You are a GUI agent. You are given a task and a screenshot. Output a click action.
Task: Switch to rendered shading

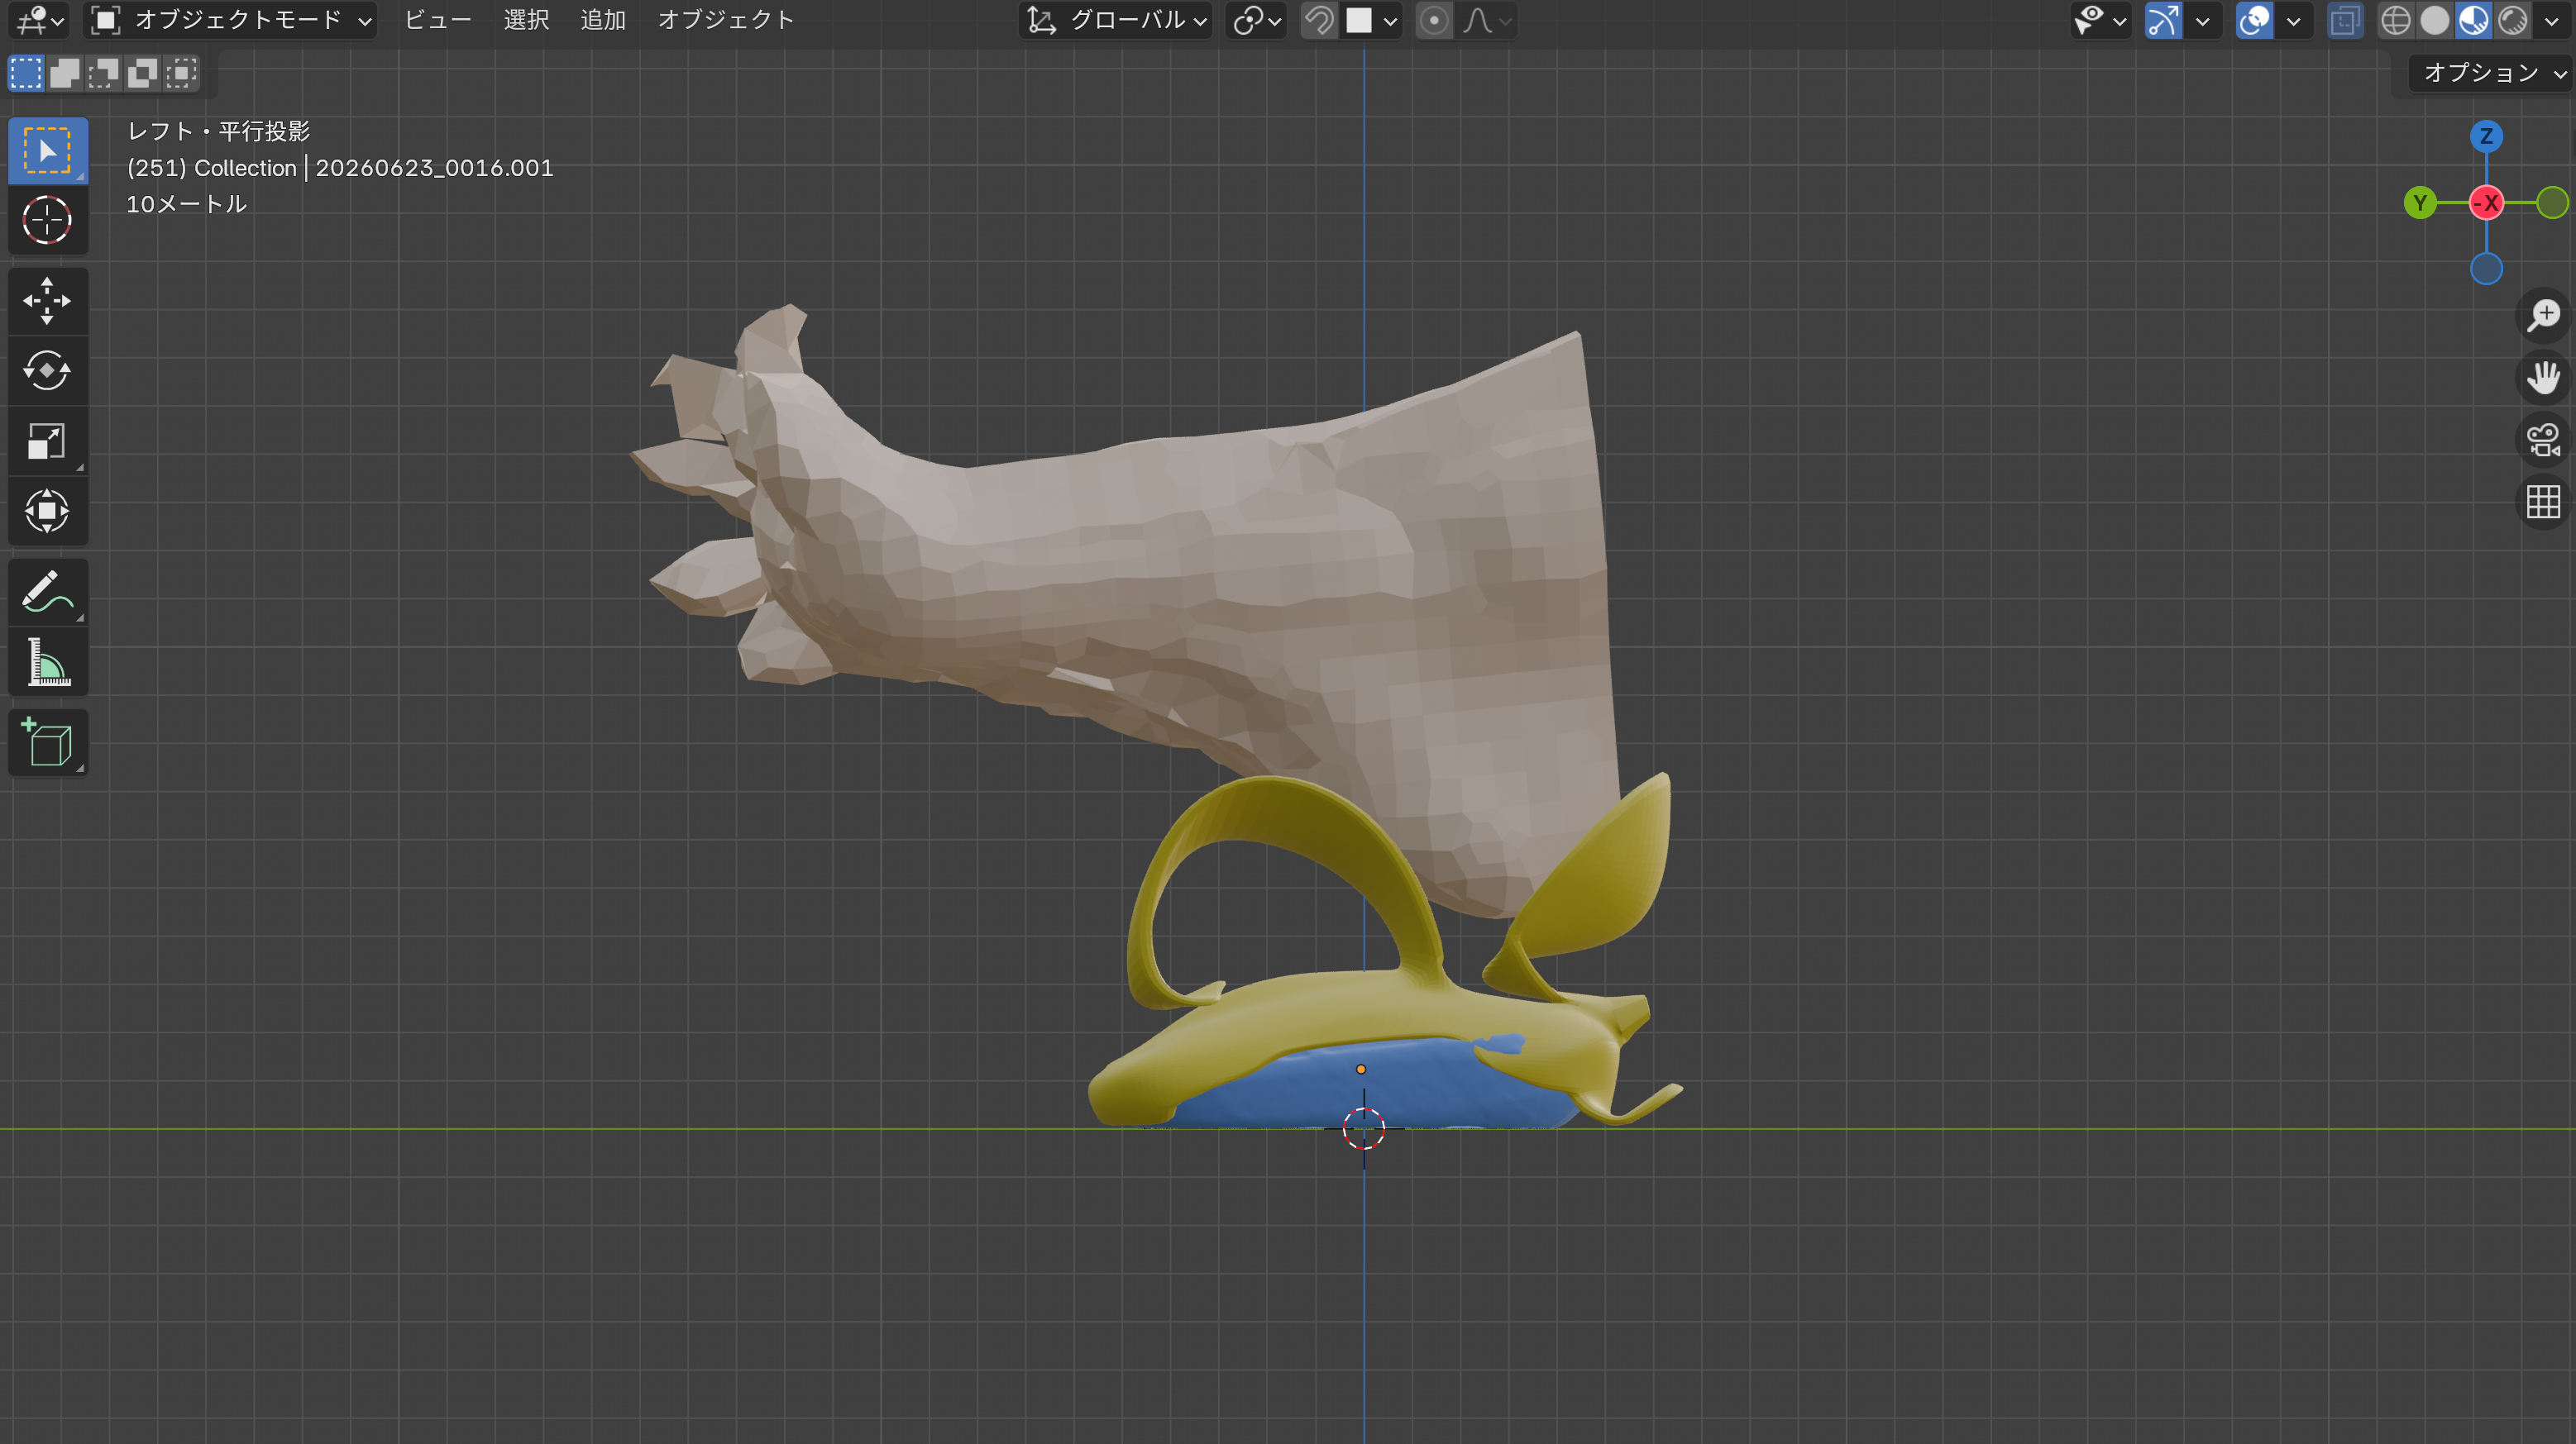coord(2513,20)
